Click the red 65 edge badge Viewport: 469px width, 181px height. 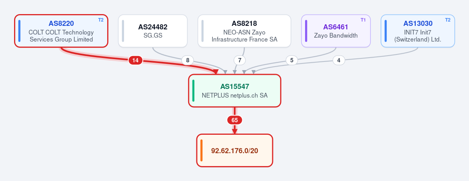235,120
